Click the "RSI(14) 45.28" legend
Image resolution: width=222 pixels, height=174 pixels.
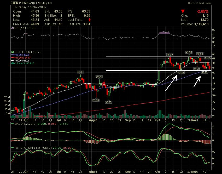pos(25,28)
